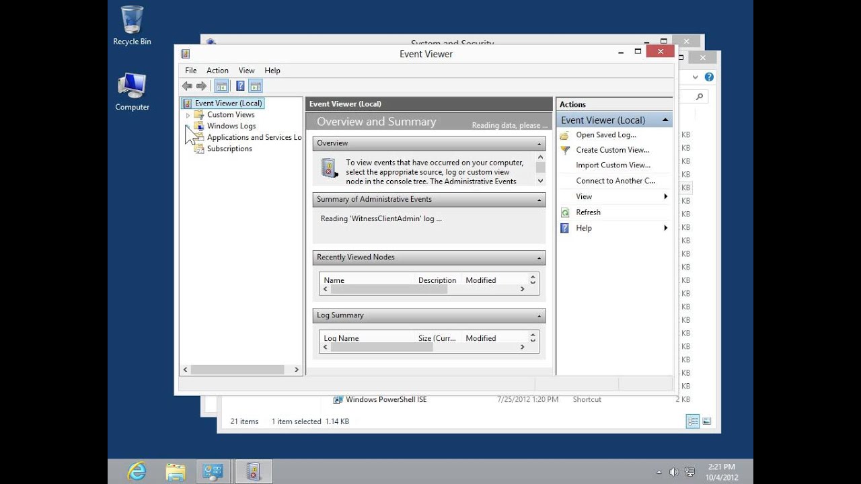Switch to large icons view in background Explorer window
The image size is (861, 484).
coord(707,421)
